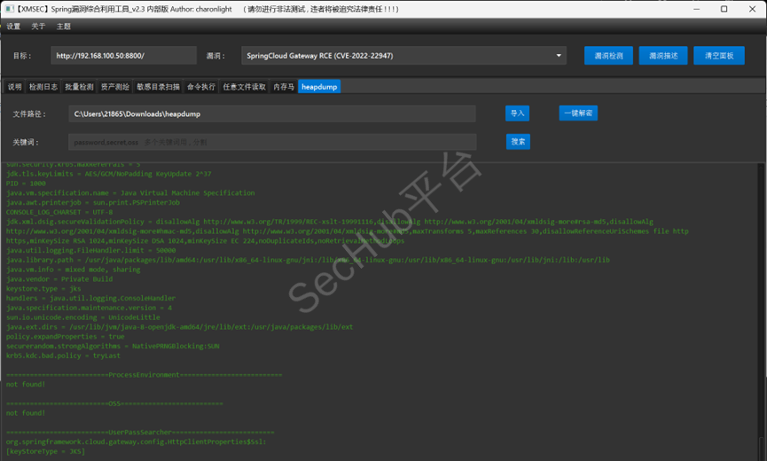The height and width of the screenshot is (461, 767).
Task: Click the 清空面板 button
Action: pyautogui.click(x=719, y=56)
